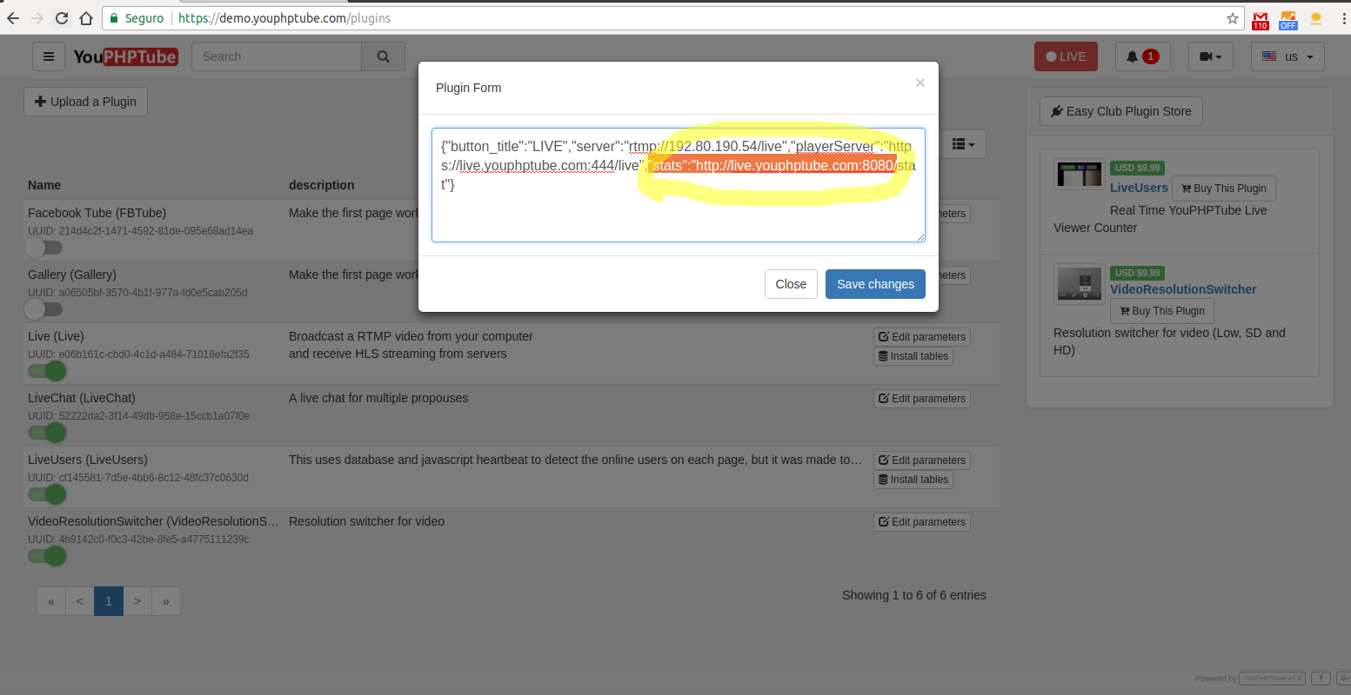1351x695 pixels.
Task: Open the table columns list dropdown
Action: [963, 144]
